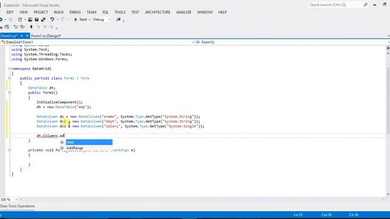Select AddRange from the IntelliSense list
Viewport: 390px width, 219px height.
pos(89,148)
